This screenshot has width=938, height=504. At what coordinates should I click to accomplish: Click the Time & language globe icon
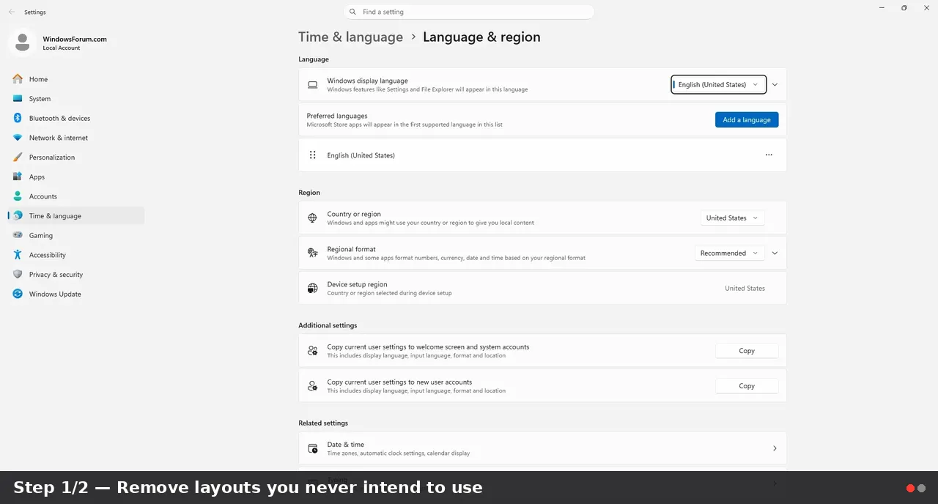(x=18, y=216)
